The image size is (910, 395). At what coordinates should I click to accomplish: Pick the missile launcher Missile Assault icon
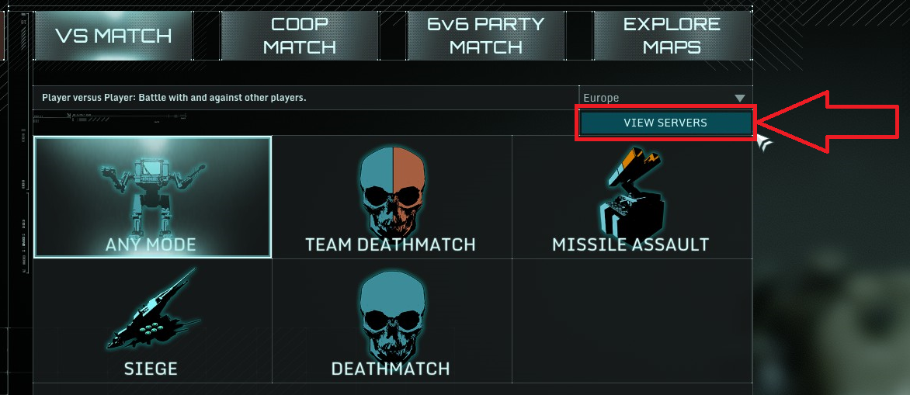click(x=631, y=192)
